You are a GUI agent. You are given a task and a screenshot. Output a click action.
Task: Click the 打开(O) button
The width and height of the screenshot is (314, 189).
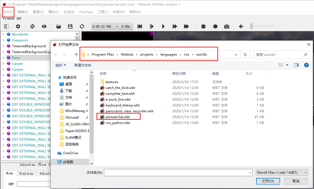tap(268, 181)
